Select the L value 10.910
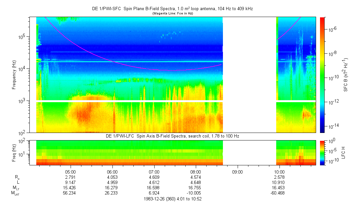The width and height of the screenshot is (354, 203). pos(279,182)
